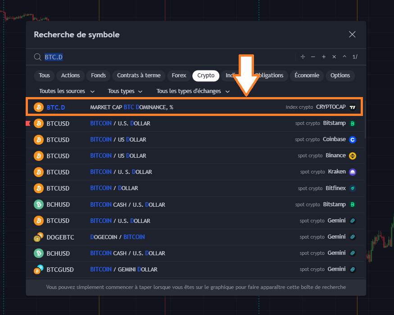Select BTCUSD on Bitfinex
The width and height of the screenshot is (394, 315).
[195, 188]
